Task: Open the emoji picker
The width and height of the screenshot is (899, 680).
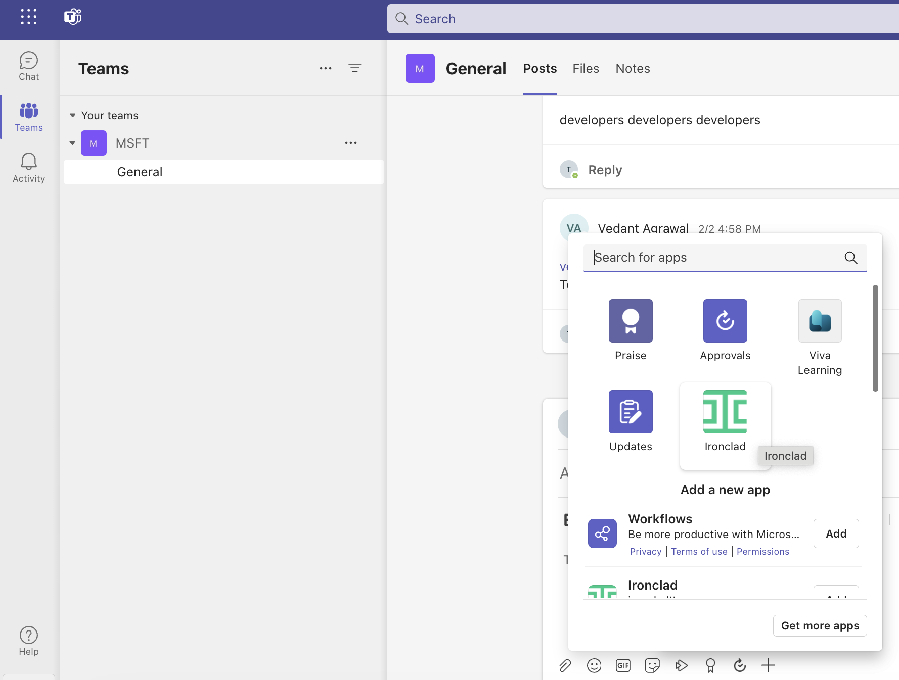Action: 594,665
